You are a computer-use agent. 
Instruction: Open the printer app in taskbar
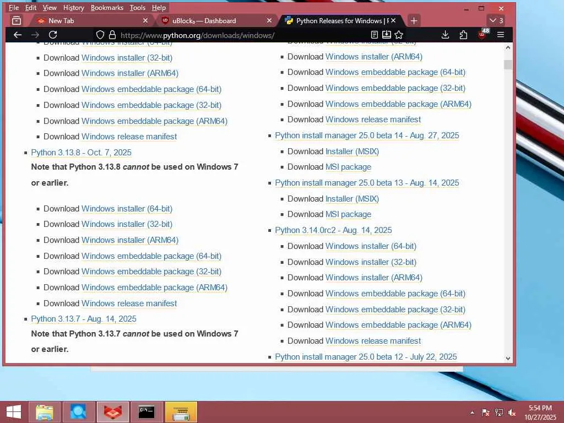coord(181,412)
